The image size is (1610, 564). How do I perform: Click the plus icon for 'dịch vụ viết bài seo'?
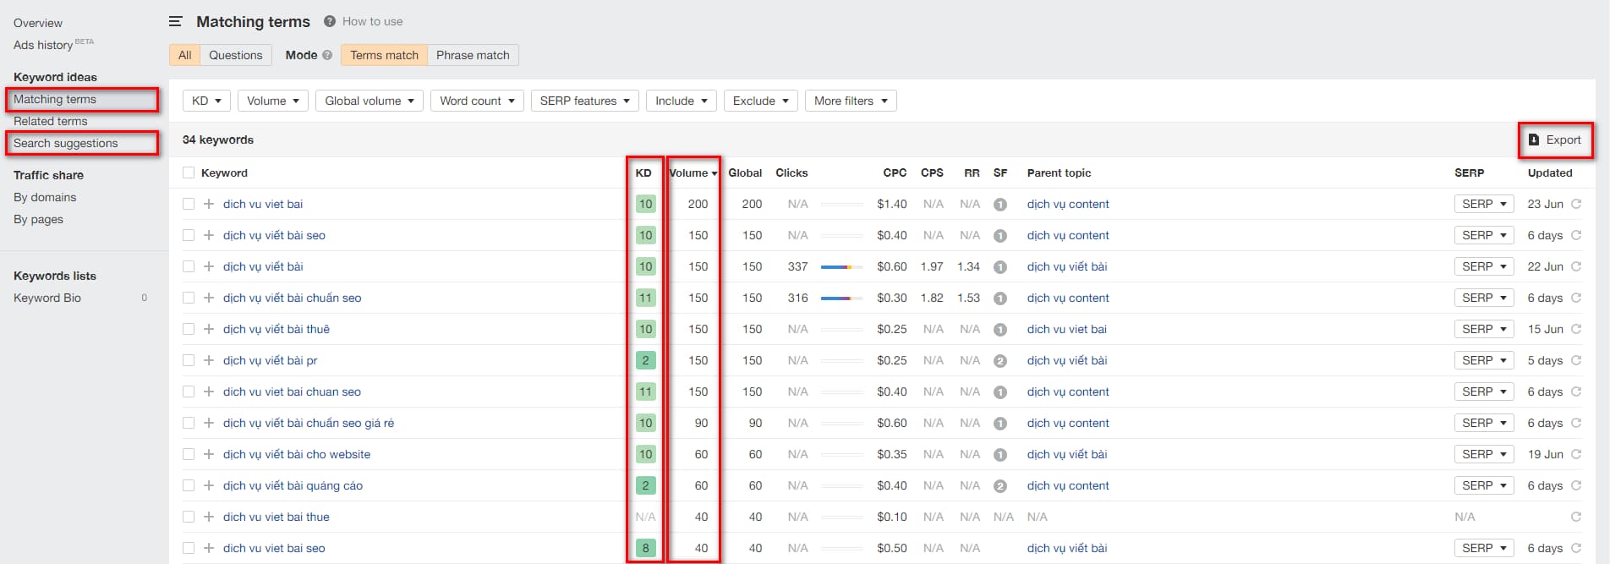coord(209,235)
